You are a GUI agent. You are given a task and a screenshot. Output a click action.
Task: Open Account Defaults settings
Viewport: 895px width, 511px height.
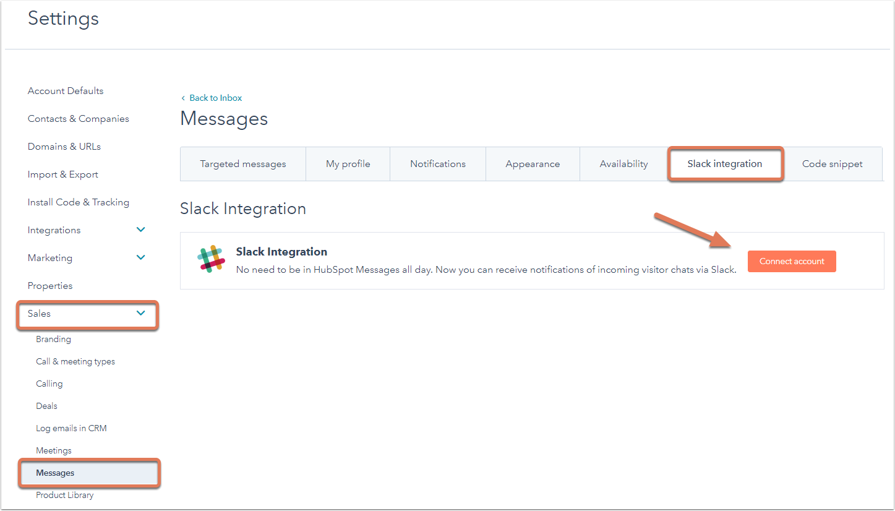pos(66,91)
